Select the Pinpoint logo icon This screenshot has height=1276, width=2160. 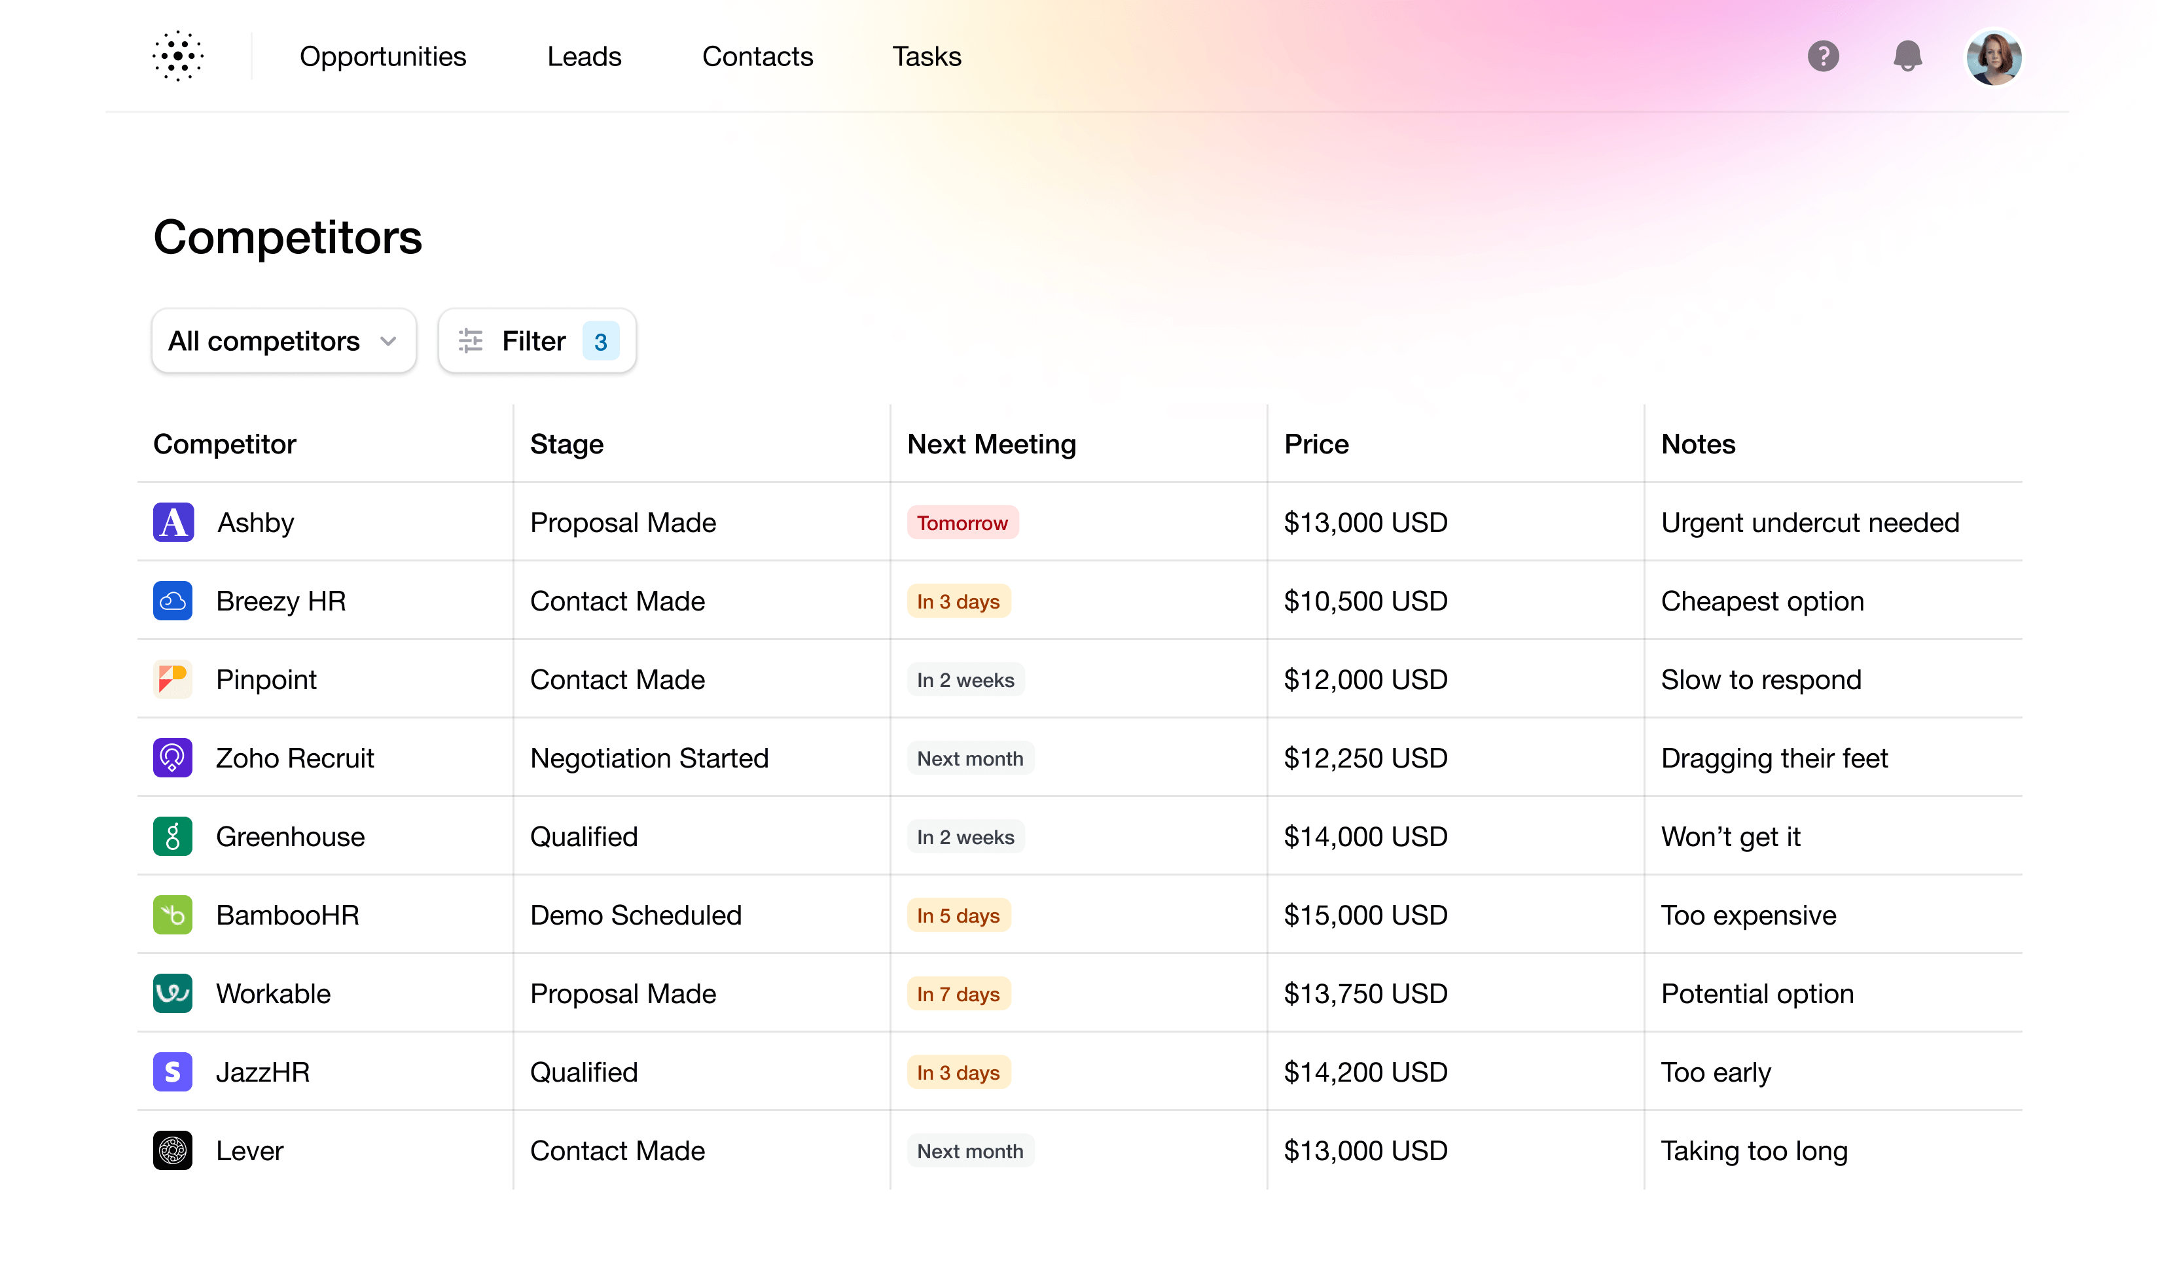tap(173, 679)
